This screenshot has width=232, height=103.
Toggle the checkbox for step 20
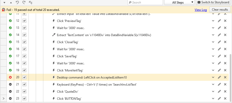click(x=24, y=77)
